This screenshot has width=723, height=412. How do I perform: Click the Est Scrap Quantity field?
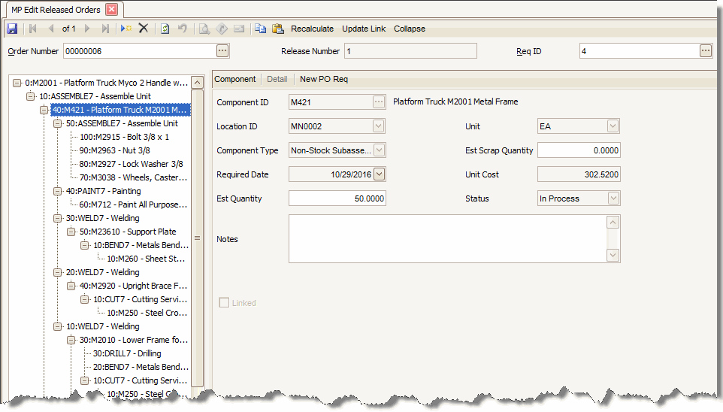click(x=578, y=150)
